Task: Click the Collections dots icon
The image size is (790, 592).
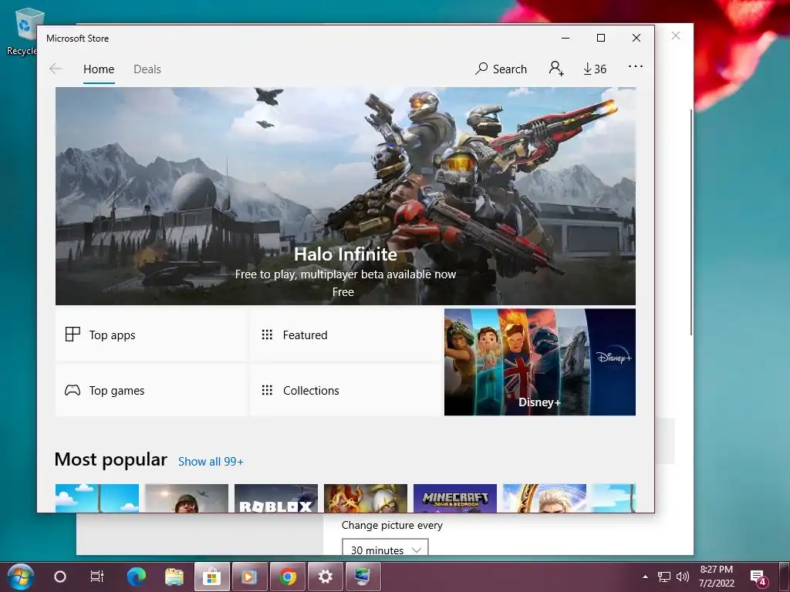Action: tap(267, 390)
